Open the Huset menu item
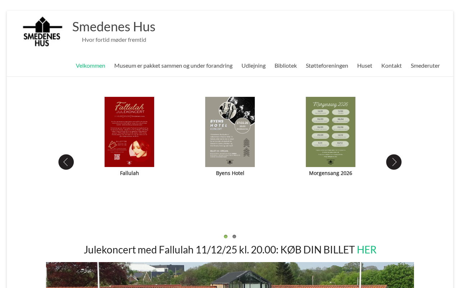The height and width of the screenshot is (288, 460). pyautogui.click(x=365, y=66)
